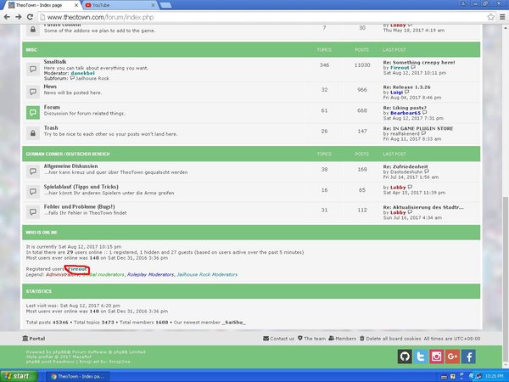Screen dimensions: 509x382
Task: Go forward with the browser forward arrow
Action: [19, 17]
